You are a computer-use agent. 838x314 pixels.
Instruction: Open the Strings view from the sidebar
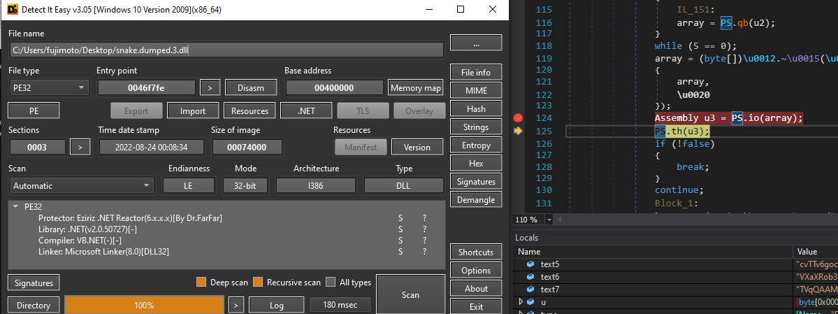click(476, 127)
